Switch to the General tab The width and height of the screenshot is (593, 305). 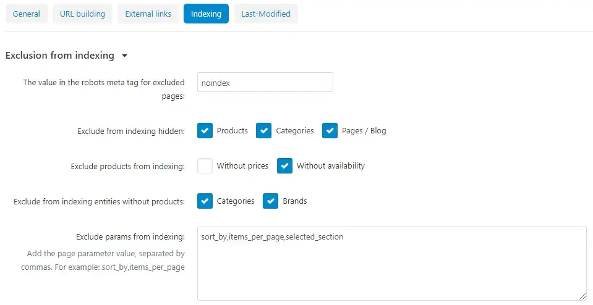(26, 14)
